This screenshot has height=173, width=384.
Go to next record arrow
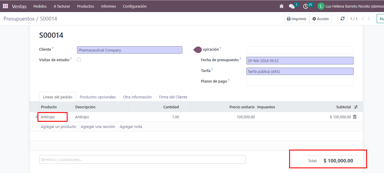click(369, 19)
